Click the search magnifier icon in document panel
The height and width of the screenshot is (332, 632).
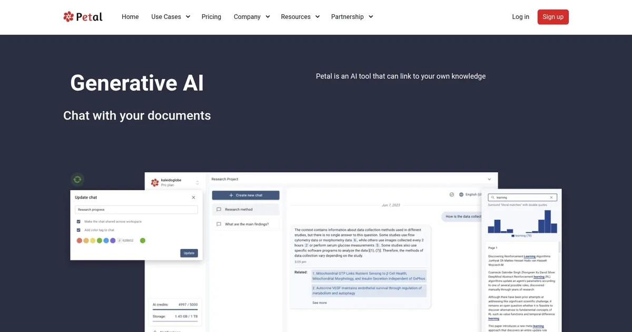492,198
